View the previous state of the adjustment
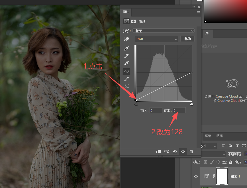 pyautogui.click(x=167, y=152)
